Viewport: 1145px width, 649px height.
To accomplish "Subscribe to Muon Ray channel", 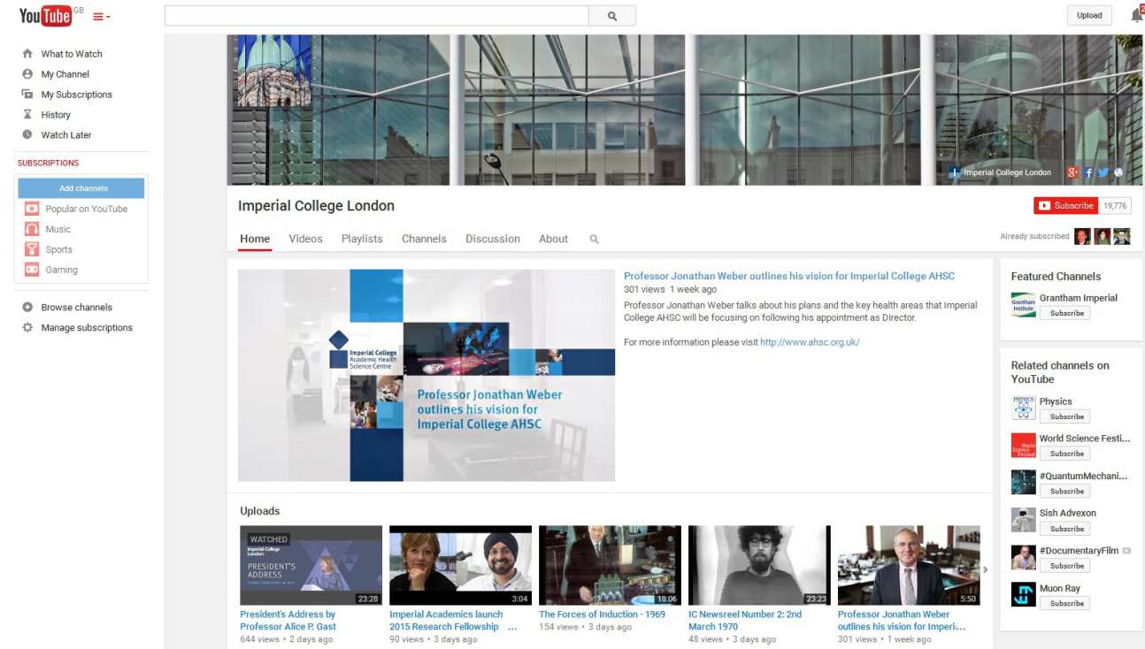I will pyautogui.click(x=1064, y=604).
